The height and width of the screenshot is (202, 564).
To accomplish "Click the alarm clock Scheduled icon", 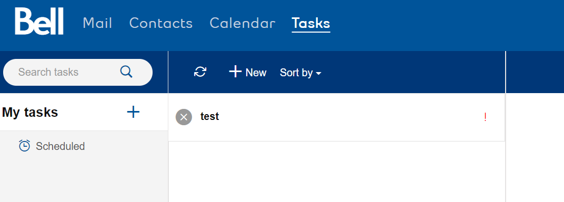I will (x=24, y=146).
